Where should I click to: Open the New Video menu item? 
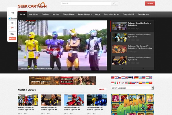(34, 14)
